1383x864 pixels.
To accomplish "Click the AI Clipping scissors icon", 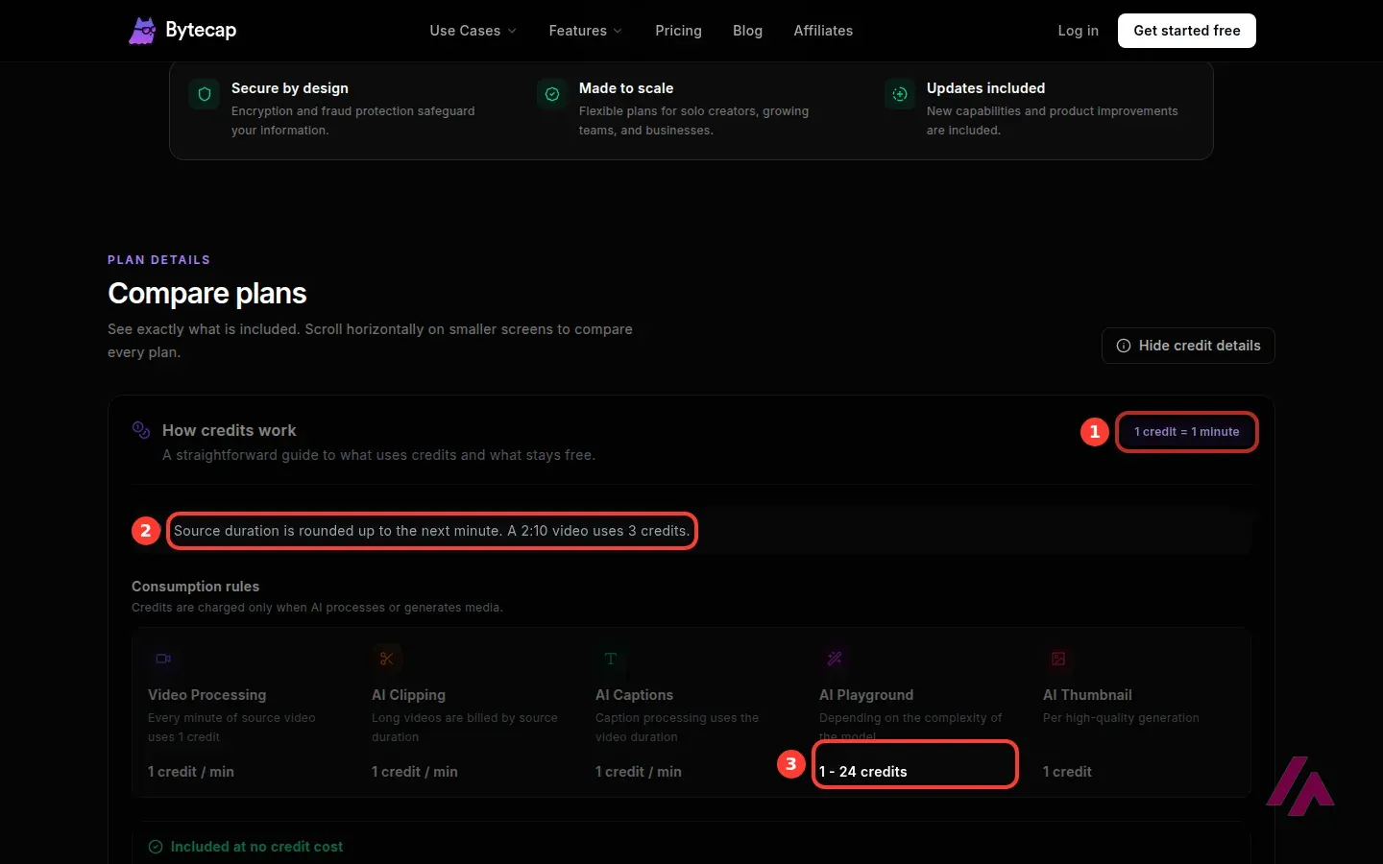I will click(x=387, y=659).
